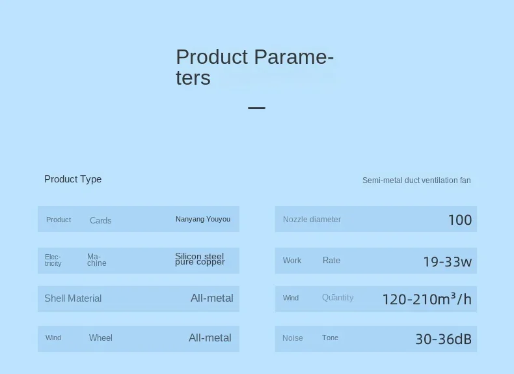The height and width of the screenshot is (374, 514).
Task: Click the Product Type label
Action: tap(73, 179)
